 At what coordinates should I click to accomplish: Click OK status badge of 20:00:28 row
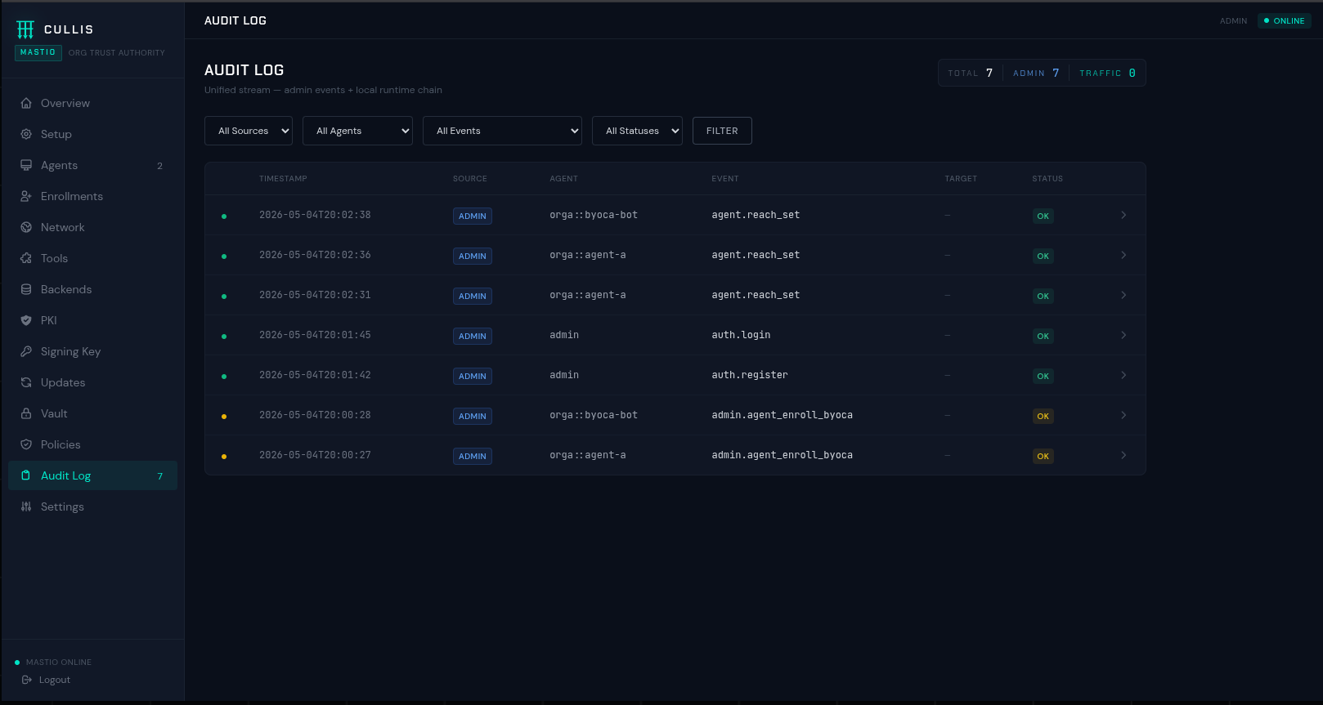(1043, 417)
